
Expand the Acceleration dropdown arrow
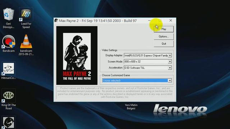[x=170, y=68]
